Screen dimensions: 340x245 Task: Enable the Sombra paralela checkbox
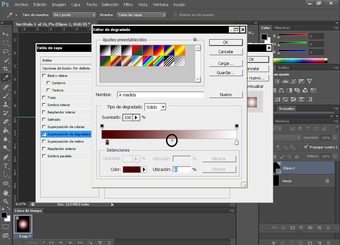click(44, 156)
